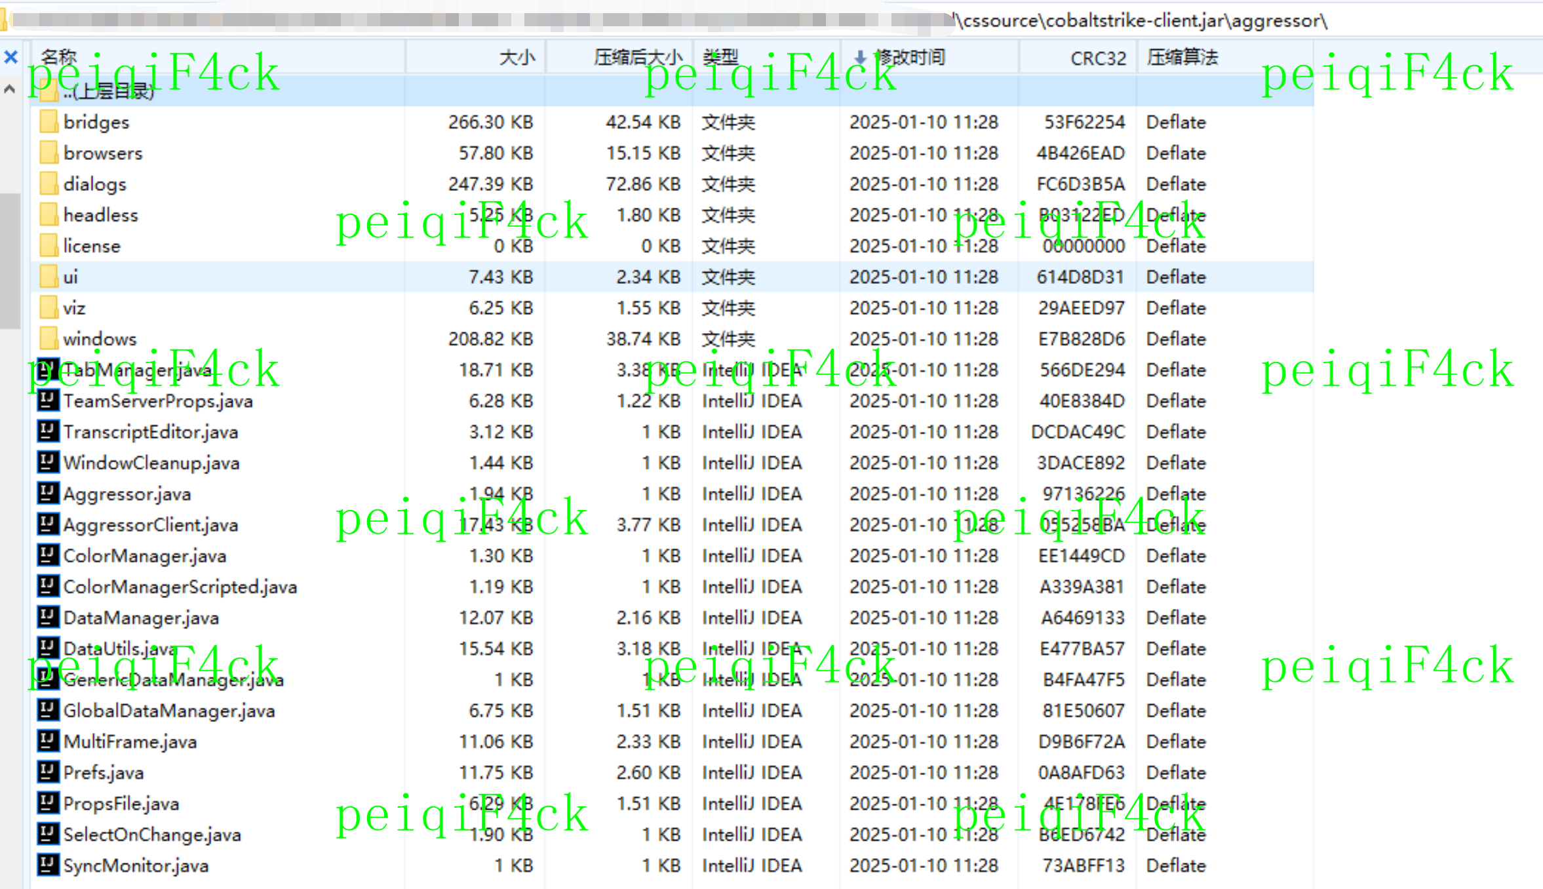The height and width of the screenshot is (889, 1543).
Task: Select the viz folder name
Action: point(74,308)
